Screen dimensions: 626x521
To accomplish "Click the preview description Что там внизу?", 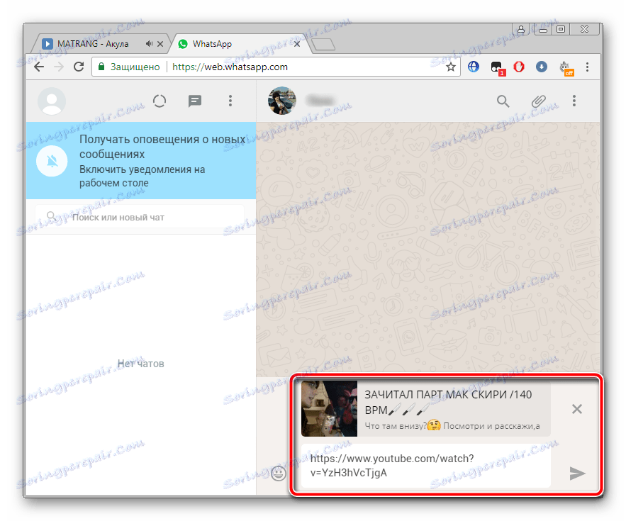I will click(396, 426).
